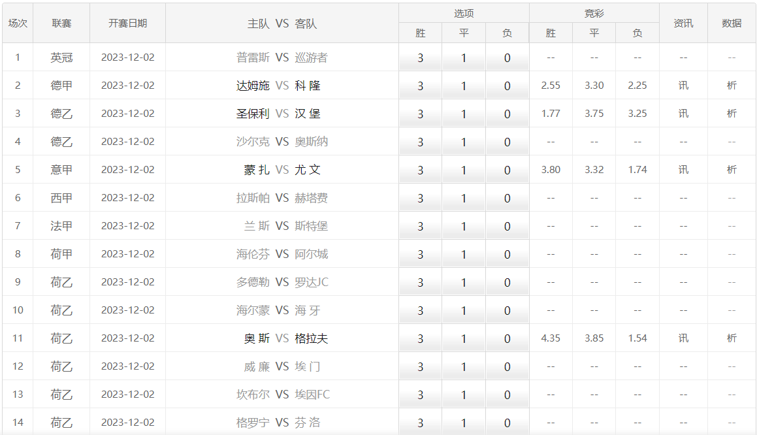Choose draw 1 for 圣保利 VS 汉堡
757x435 pixels.
[464, 114]
